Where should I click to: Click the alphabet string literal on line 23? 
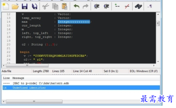tap(60, 56)
